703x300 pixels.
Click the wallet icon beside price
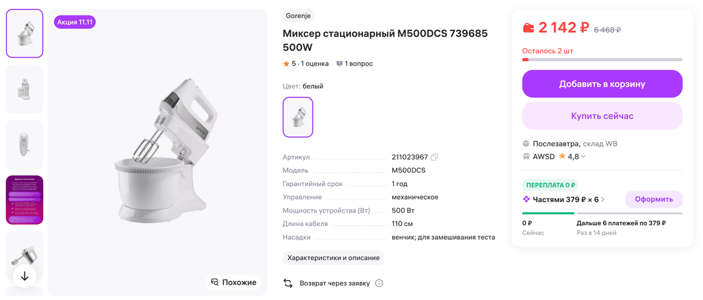pyautogui.click(x=528, y=28)
